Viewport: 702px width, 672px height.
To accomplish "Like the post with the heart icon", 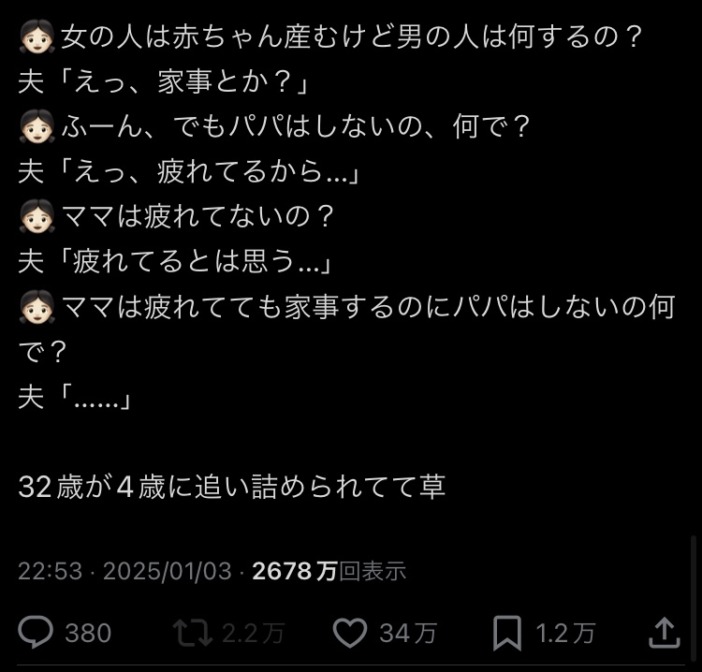I will [350, 633].
